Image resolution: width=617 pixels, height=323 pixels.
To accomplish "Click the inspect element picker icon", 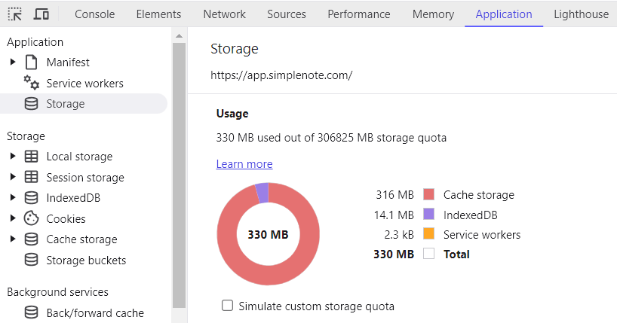I will pyautogui.click(x=15, y=14).
